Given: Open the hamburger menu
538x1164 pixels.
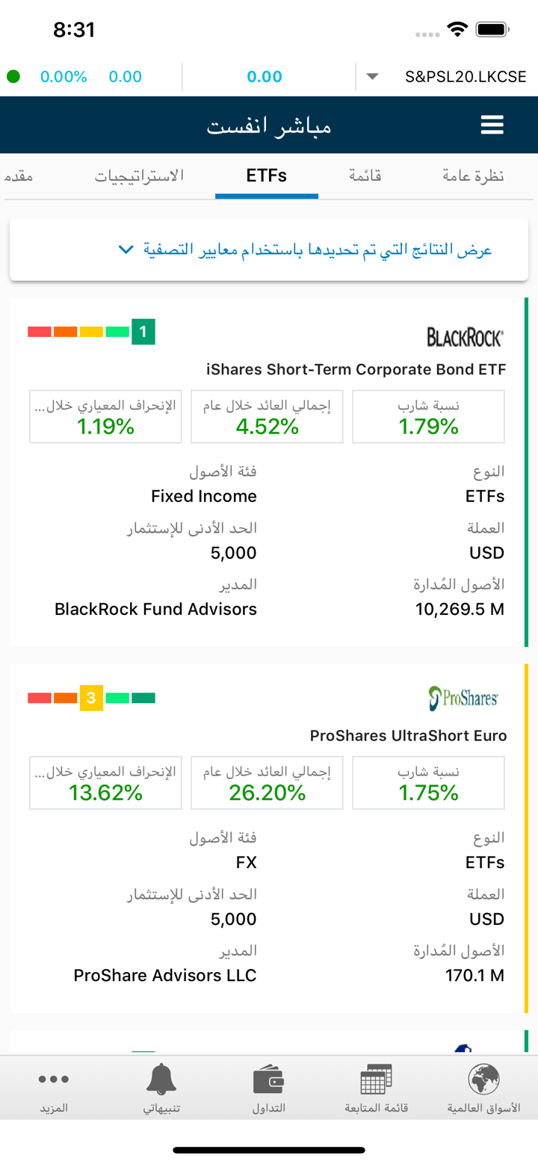Looking at the screenshot, I should click(x=492, y=126).
